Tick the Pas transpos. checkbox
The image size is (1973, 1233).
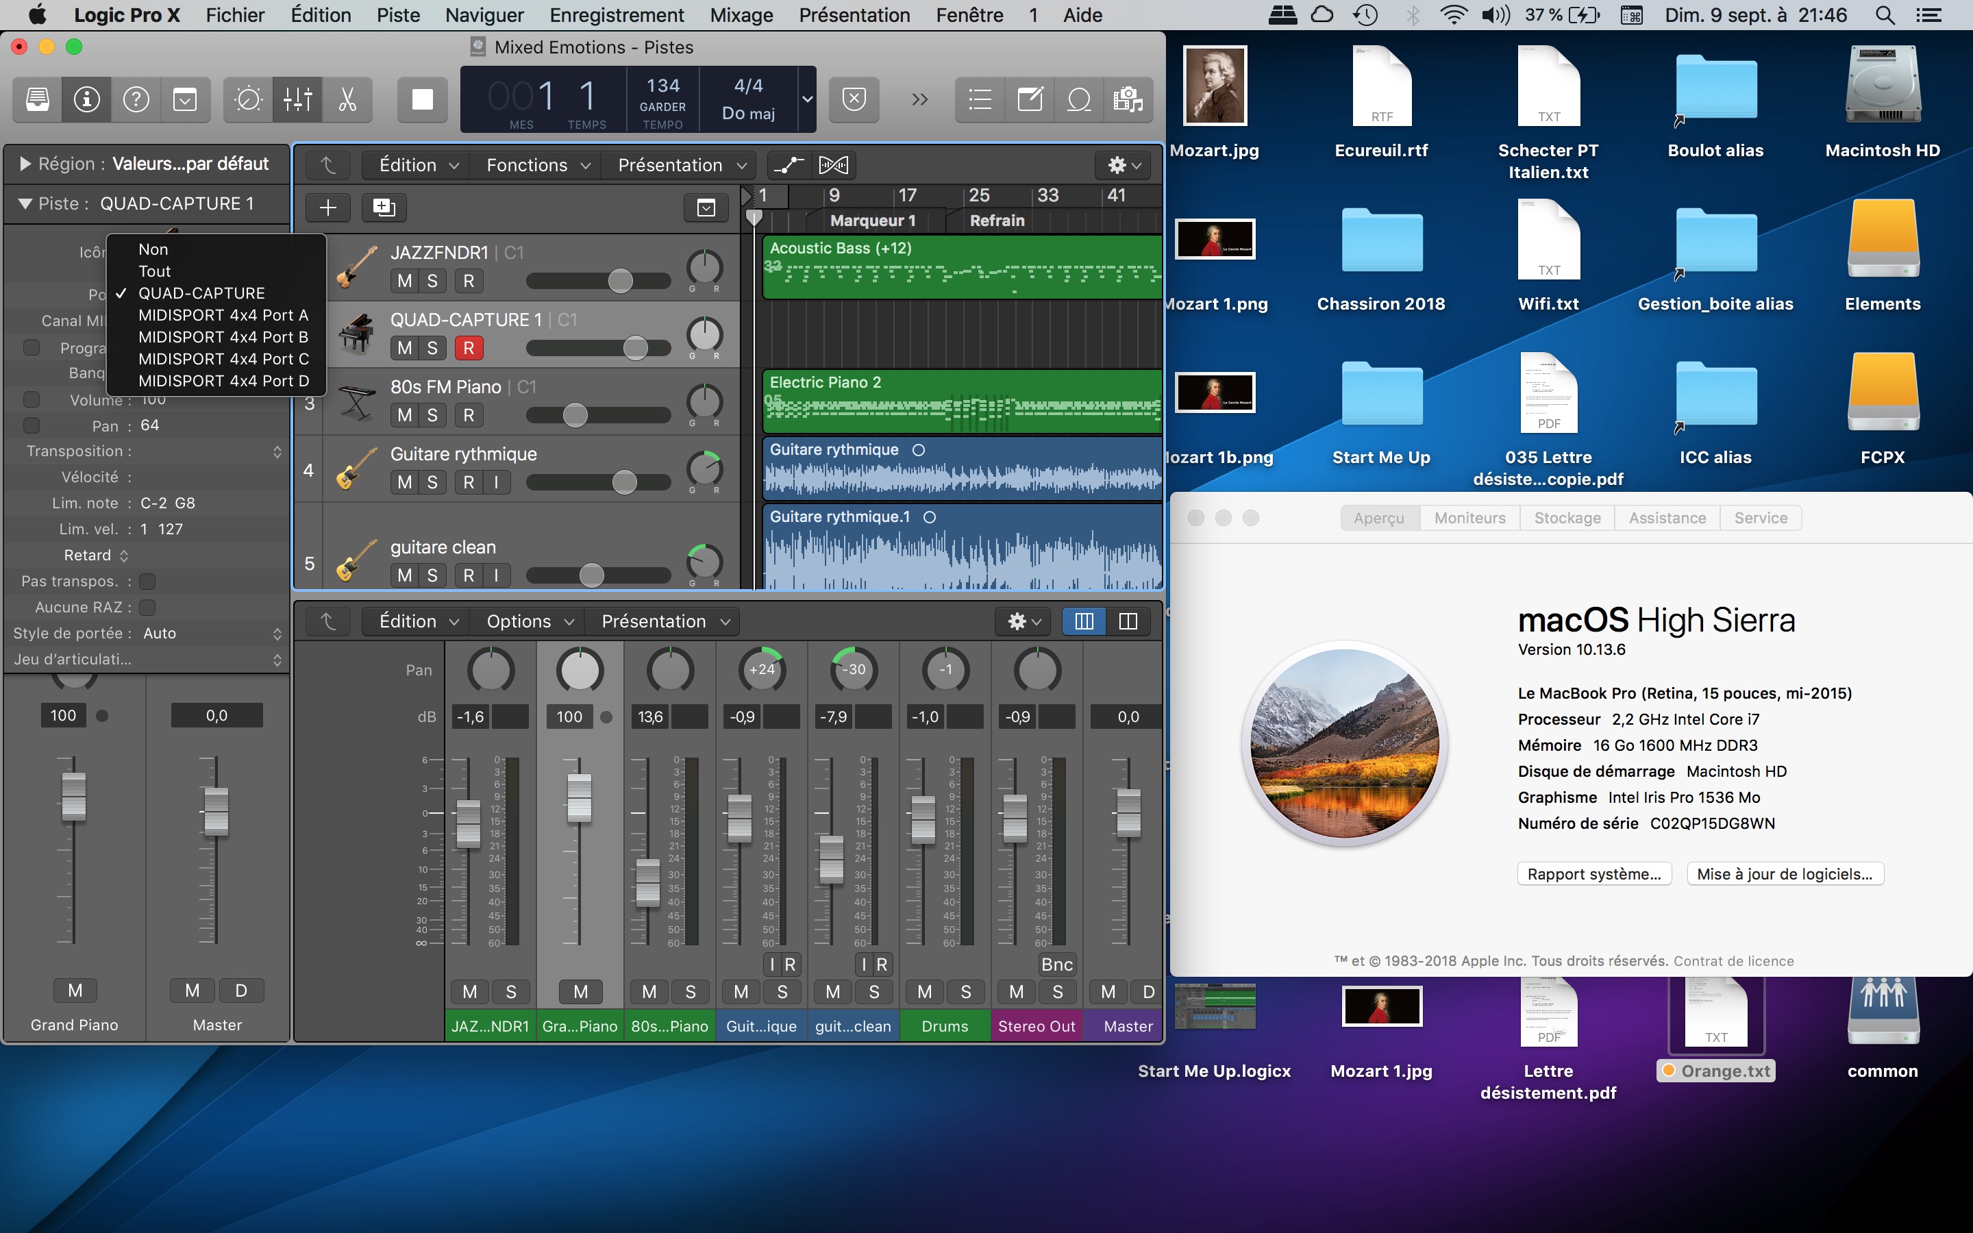tap(147, 582)
